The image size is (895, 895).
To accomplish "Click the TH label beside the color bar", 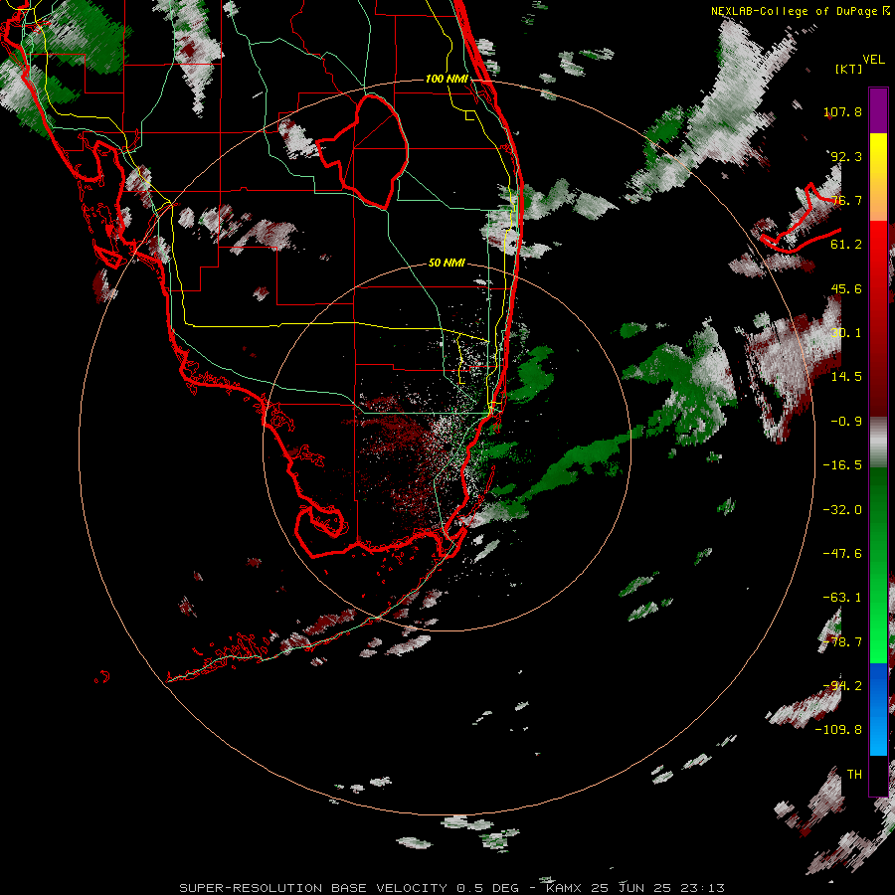I will [x=854, y=775].
